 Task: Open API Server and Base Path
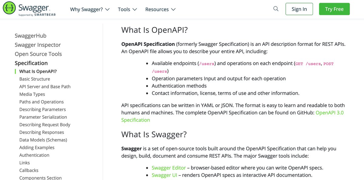[x=45, y=87]
